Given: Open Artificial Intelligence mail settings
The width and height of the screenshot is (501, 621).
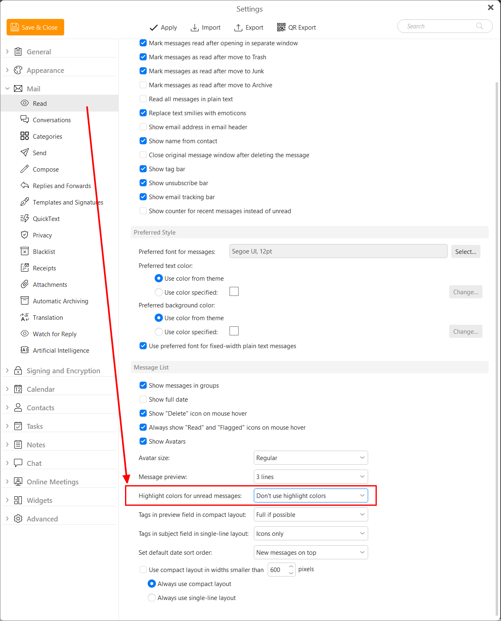Looking at the screenshot, I should click(61, 350).
